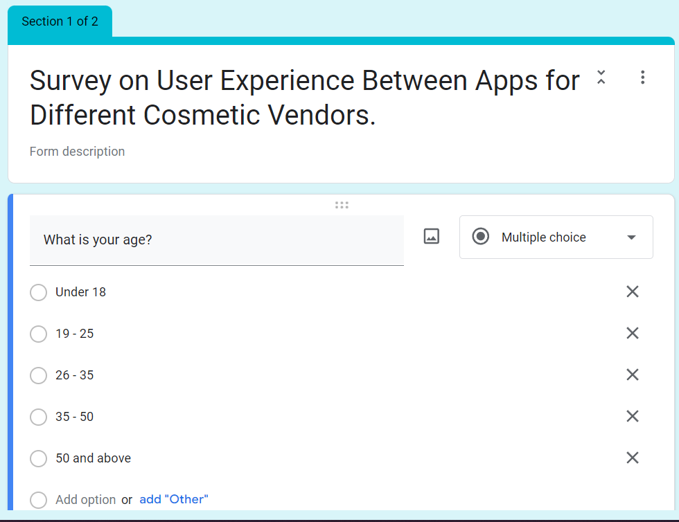Image resolution: width=679 pixels, height=522 pixels.
Task: Remove the '26 - 35' option
Action: pyautogui.click(x=633, y=375)
